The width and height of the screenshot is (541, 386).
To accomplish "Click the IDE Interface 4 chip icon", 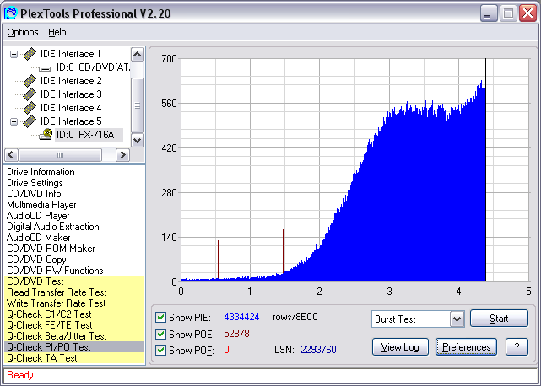I will click(x=30, y=108).
